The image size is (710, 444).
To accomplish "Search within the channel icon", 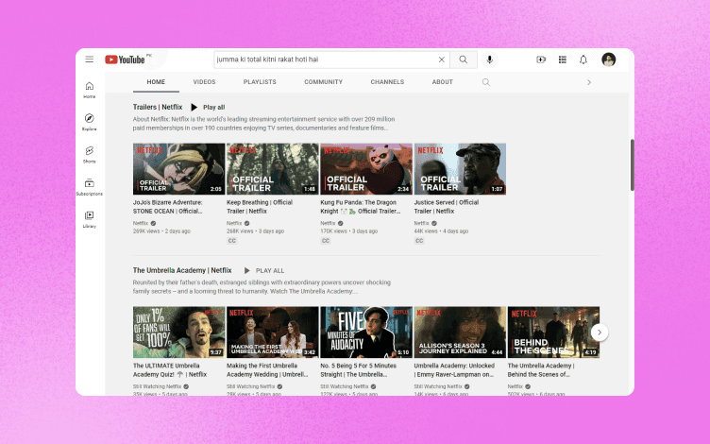I will pyautogui.click(x=486, y=82).
